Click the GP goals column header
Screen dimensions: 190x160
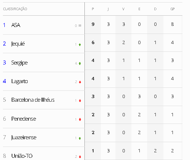click(173, 9)
